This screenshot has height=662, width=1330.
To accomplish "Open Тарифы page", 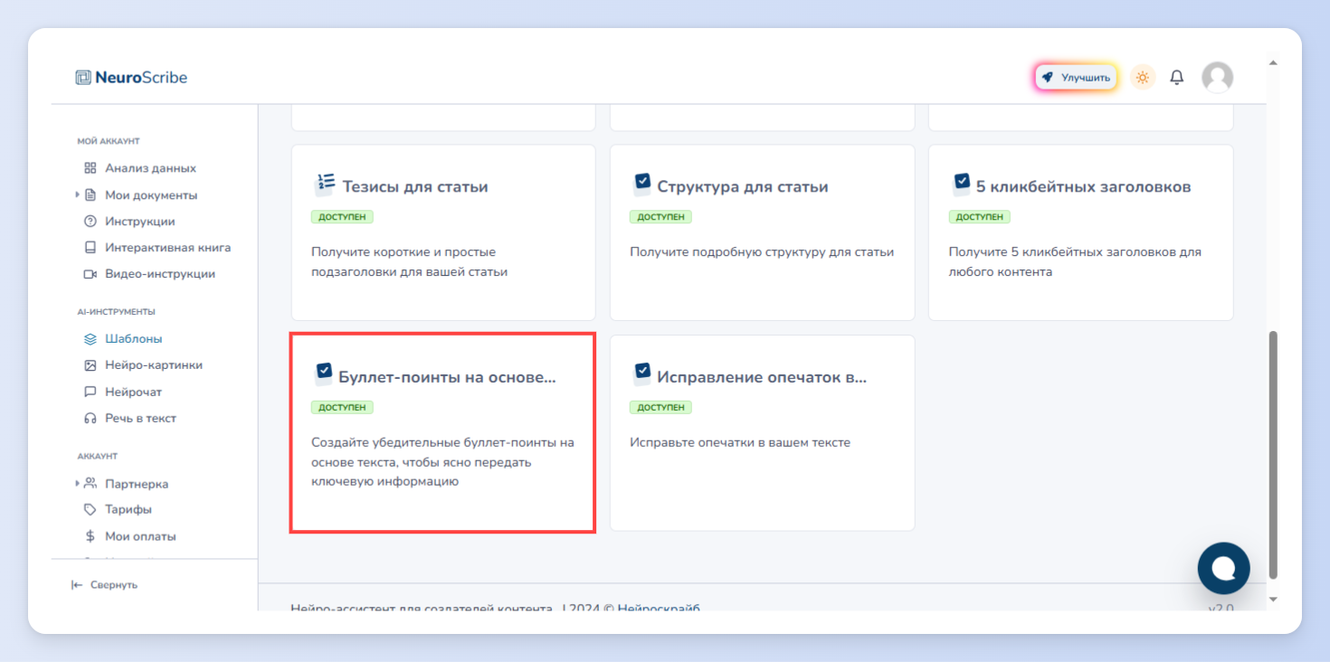I will (x=128, y=510).
